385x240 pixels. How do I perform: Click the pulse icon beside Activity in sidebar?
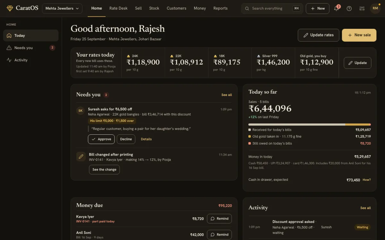click(x=9, y=60)
